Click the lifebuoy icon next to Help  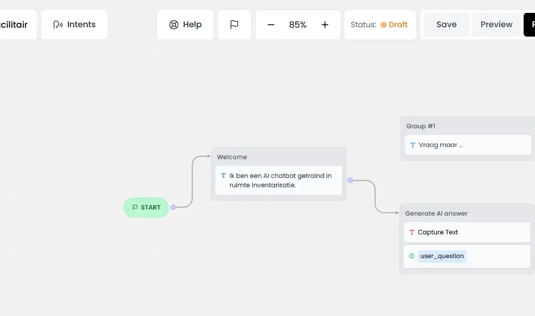point(174,25)
